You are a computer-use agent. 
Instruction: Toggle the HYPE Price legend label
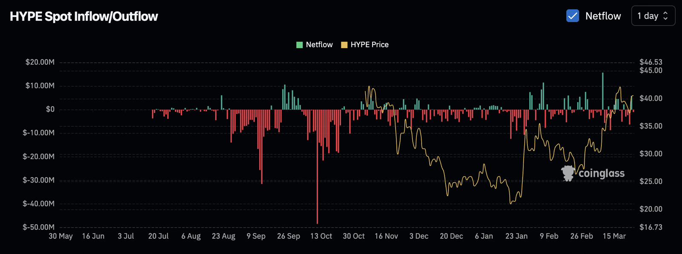pos(369,45)
